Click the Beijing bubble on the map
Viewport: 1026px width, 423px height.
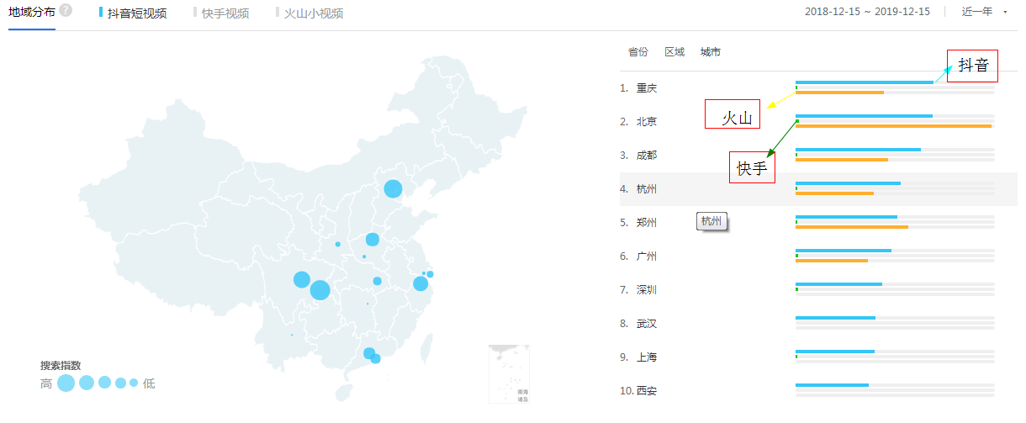pyautogui.click(x=393, y=189)
